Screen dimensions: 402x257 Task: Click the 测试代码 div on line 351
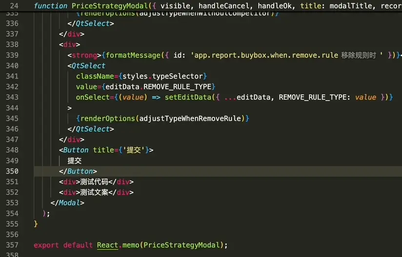(97, 182)
